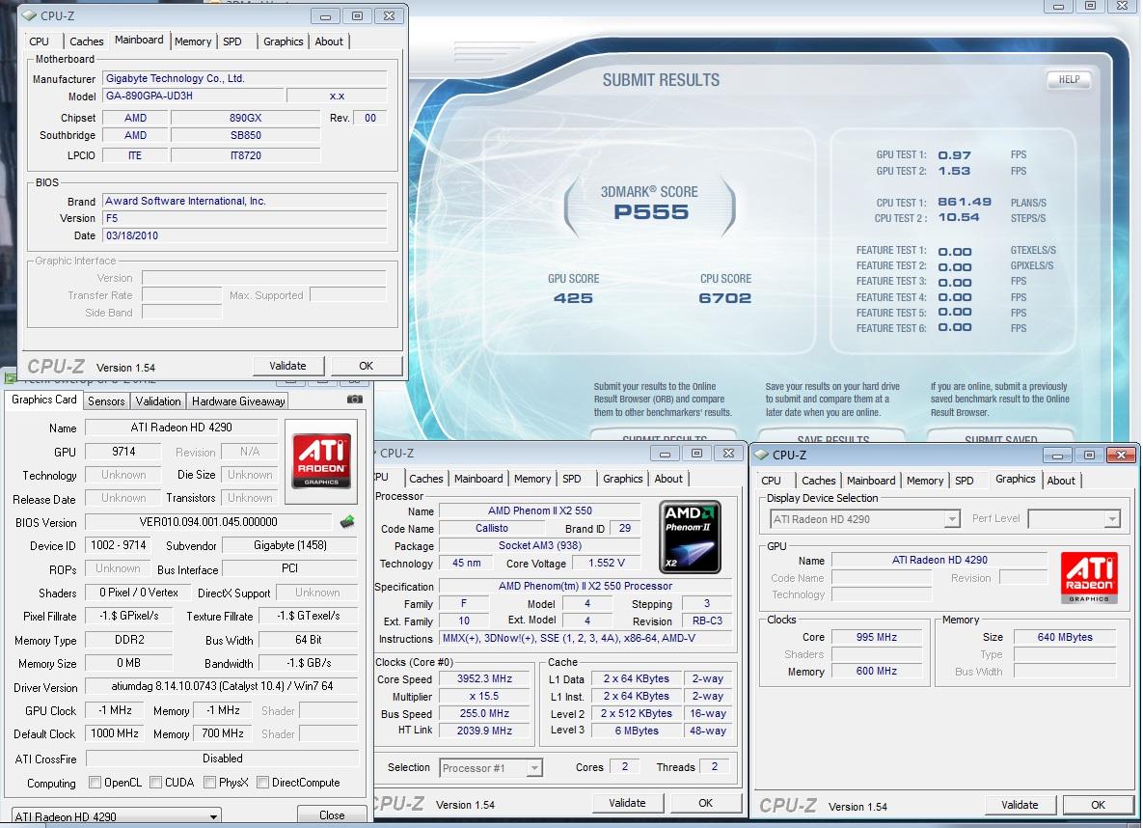The height and width of the screenshot is (828, 1143).
Task: Click the Memory Size value 640 MBytes
Action: click(x=1064, y=637)
